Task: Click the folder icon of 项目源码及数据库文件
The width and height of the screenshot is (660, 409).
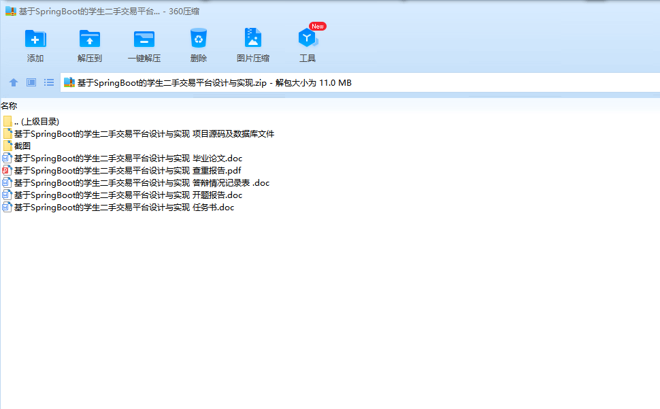Action: (7, 134)
